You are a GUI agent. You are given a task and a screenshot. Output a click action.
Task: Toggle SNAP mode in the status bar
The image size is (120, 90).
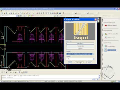pos(46,81)
